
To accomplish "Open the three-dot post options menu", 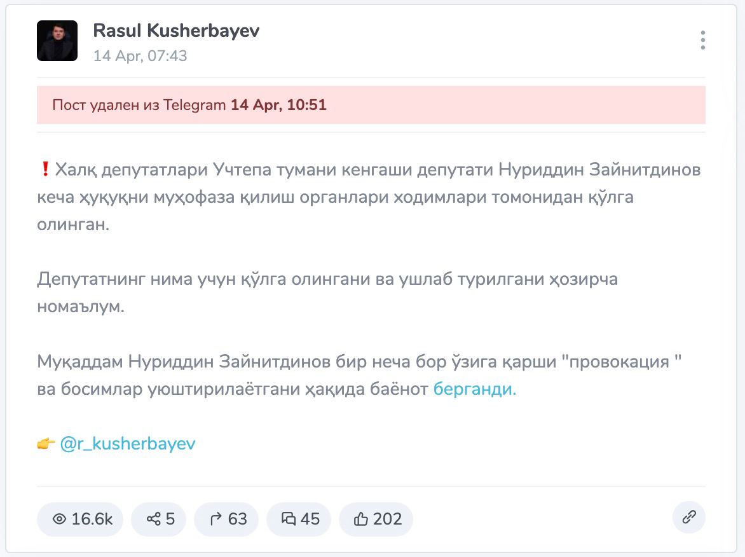I will point(702,40).
